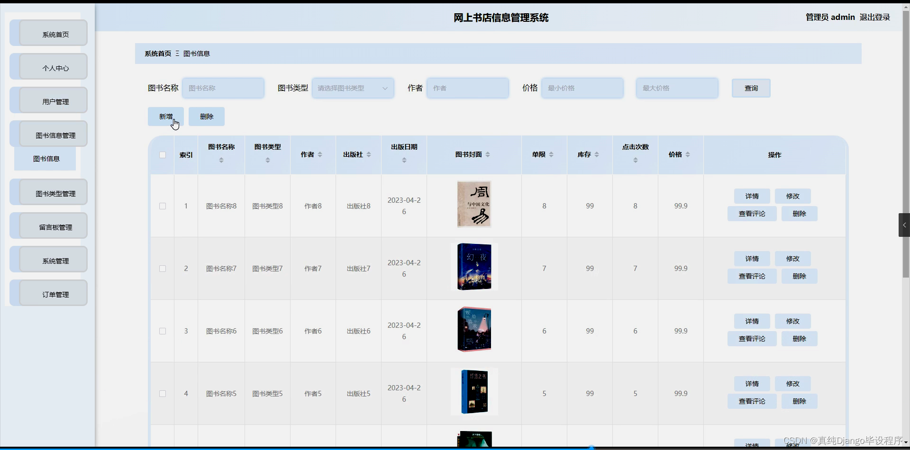Sort the 点击次数 column with its arrows
This screenshot has height=450, width=910.
635,161
